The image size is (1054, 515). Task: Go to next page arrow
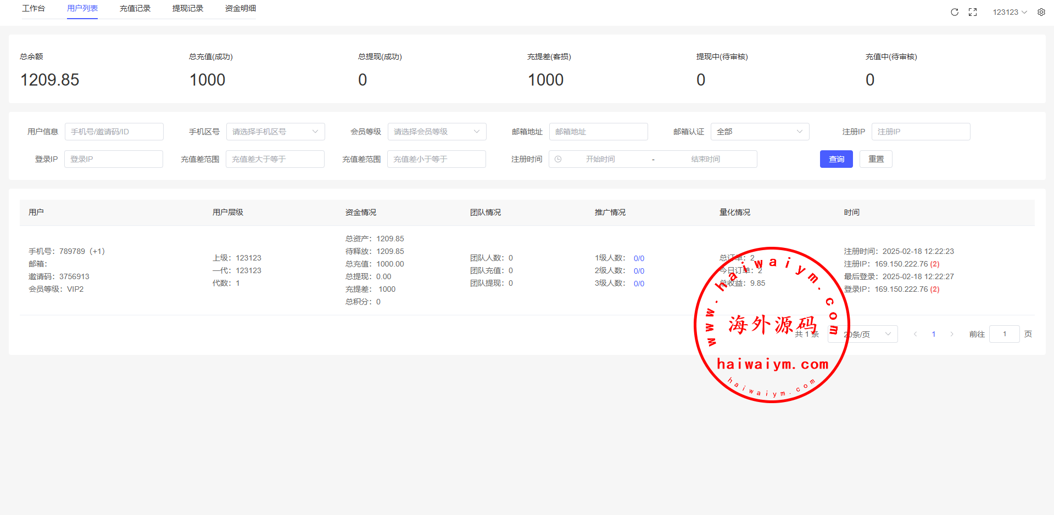tap(952, 334)
